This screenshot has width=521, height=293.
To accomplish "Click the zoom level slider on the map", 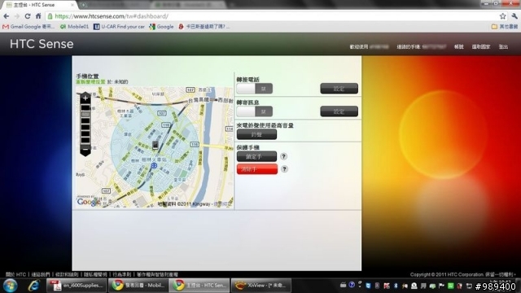I will click(85, 124).
